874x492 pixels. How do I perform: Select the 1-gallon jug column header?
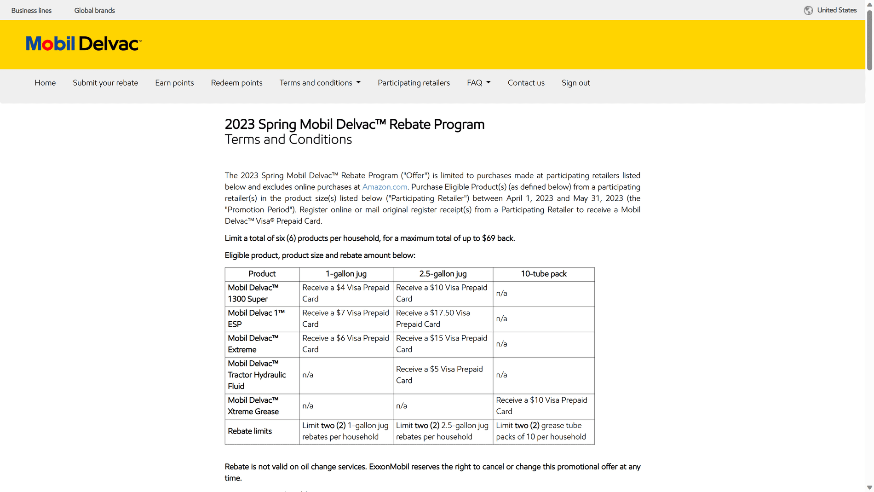pos(346,274)
